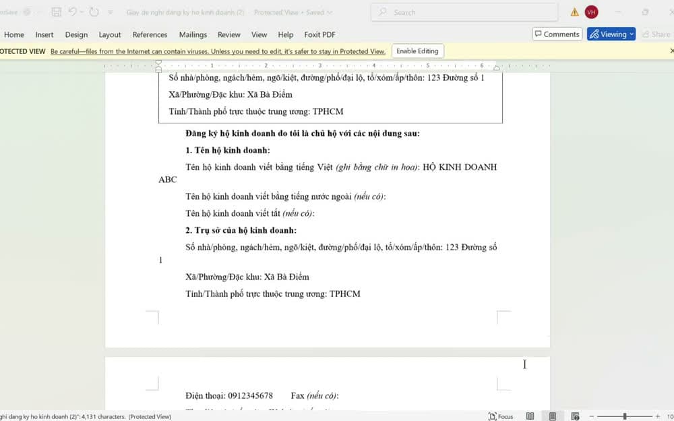The height and width of the screenshot is (421, 674).
Task: Click heading '2. Trụ sở của hộ kinh doanh:'
Action: click(241, 230)
